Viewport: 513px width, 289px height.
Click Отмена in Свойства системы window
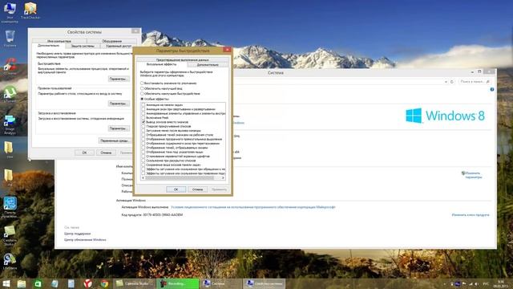106,153
